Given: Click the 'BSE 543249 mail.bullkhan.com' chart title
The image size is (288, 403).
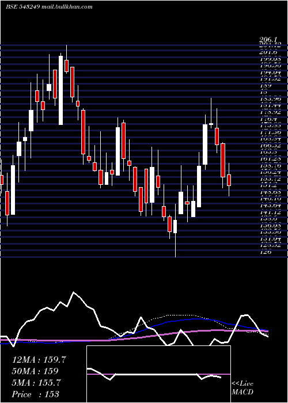Looking at the screenshot, I should (x=49, y=7).
